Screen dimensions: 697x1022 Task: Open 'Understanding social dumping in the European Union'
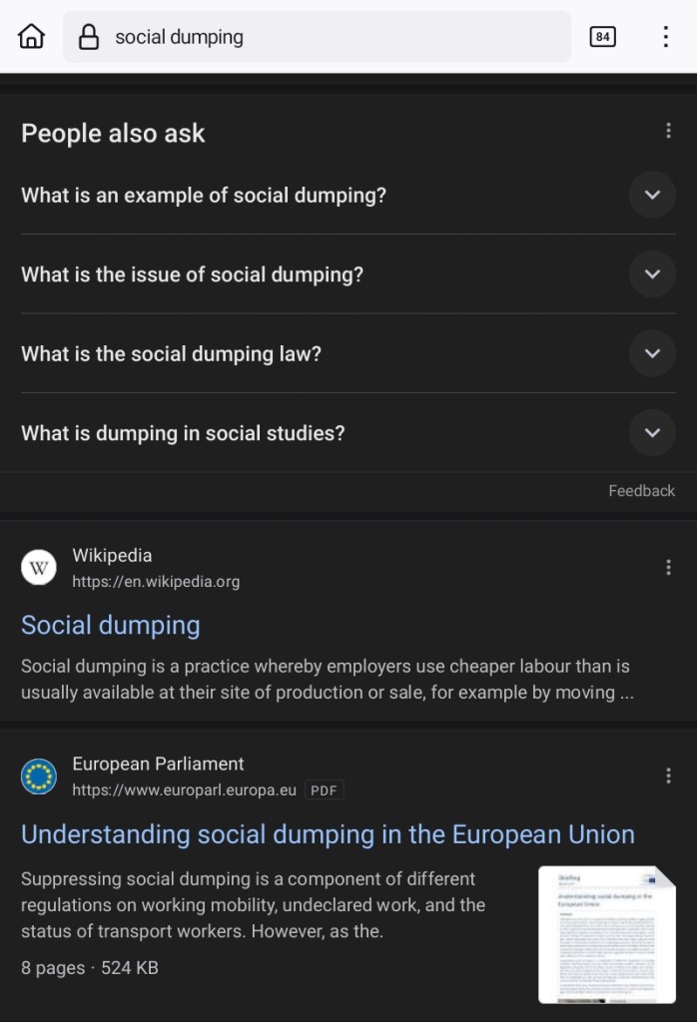(328, 834)
